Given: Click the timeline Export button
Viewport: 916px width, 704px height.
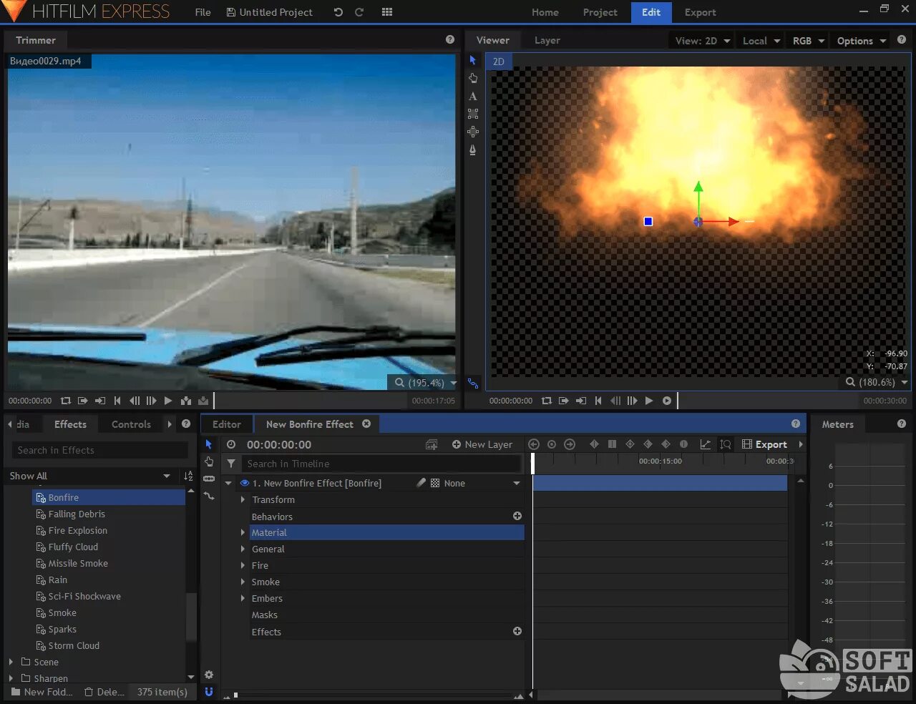Looking at the screenshot, I should point(764,444).
